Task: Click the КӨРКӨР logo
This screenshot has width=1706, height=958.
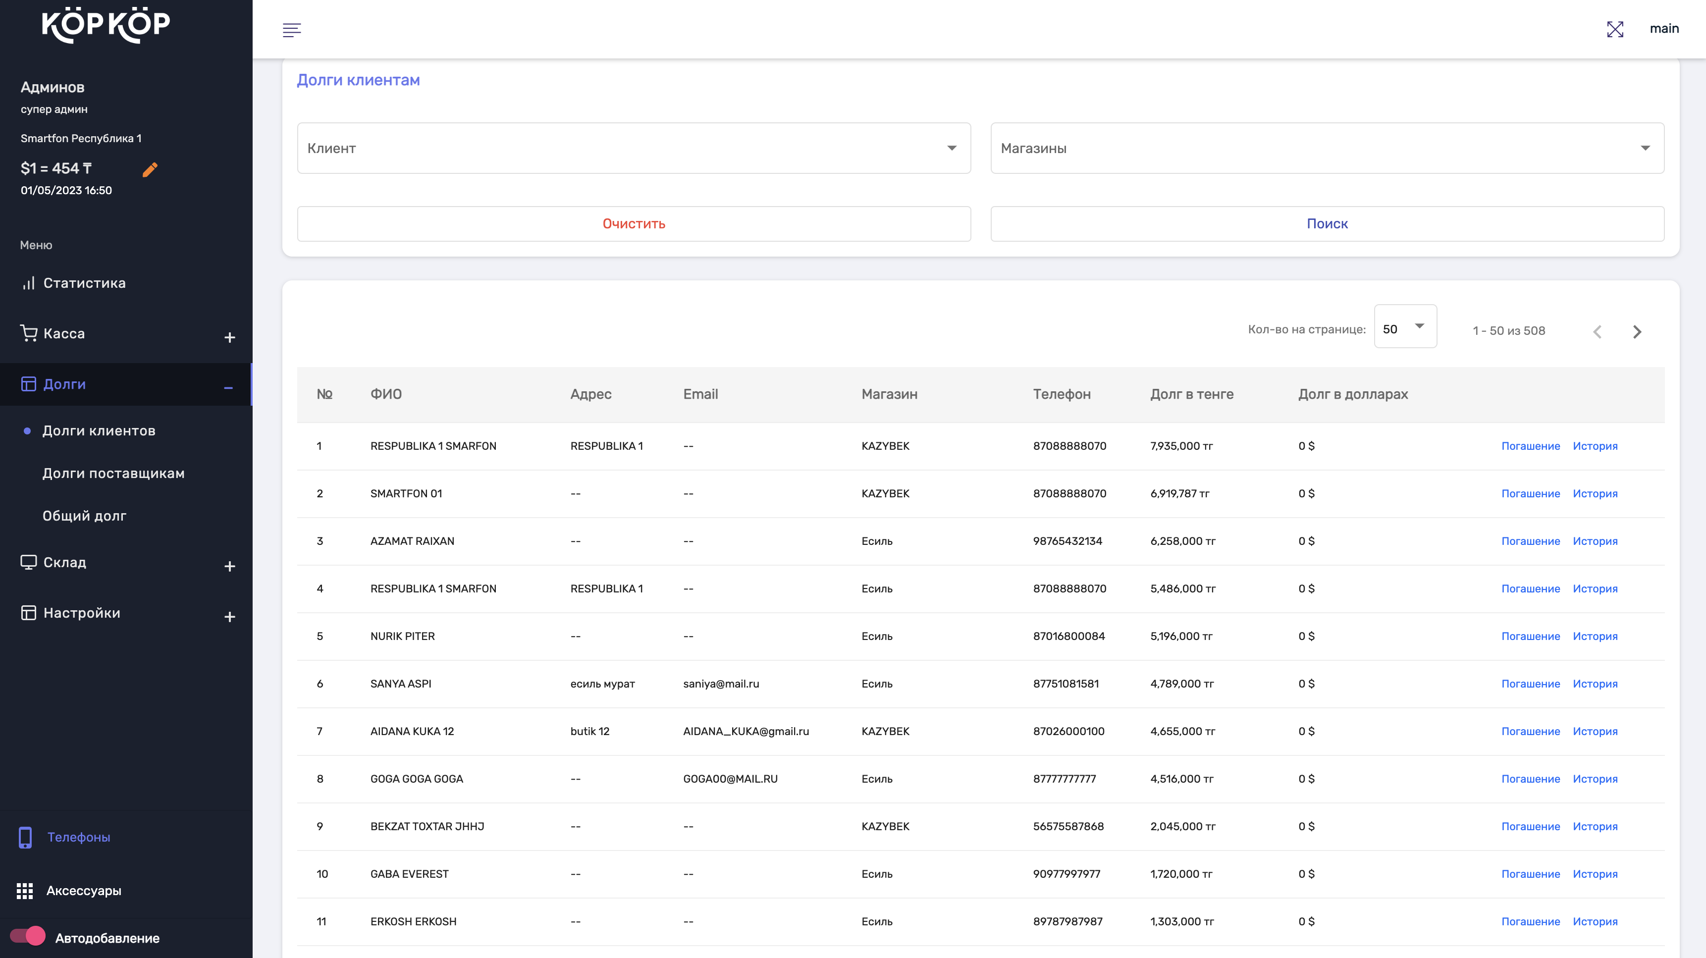Action: pos(106,25)
